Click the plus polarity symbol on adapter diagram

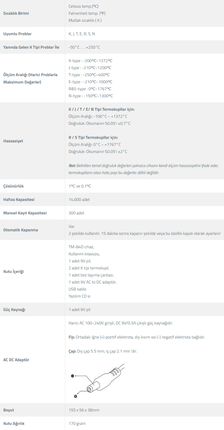click(x=76, y=396)
